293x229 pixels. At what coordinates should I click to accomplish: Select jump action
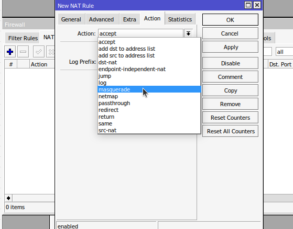(149, 76)
